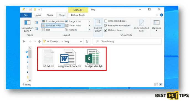Click Quick access star in sidebar
This screenshot has height=101, width=190.
tap(27, 52)
